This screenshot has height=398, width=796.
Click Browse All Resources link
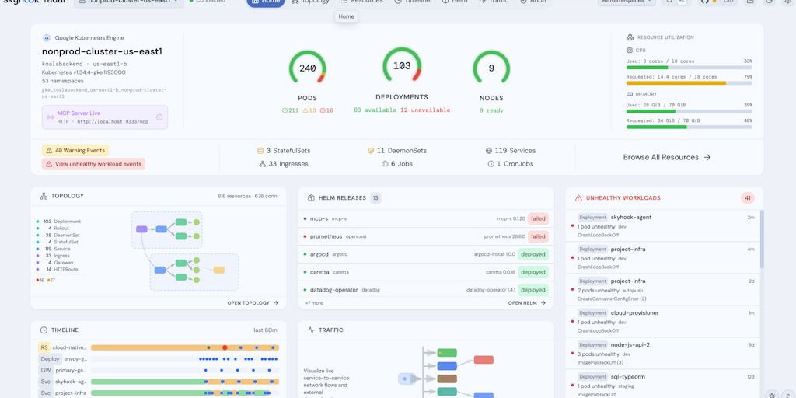click(666, 157)
